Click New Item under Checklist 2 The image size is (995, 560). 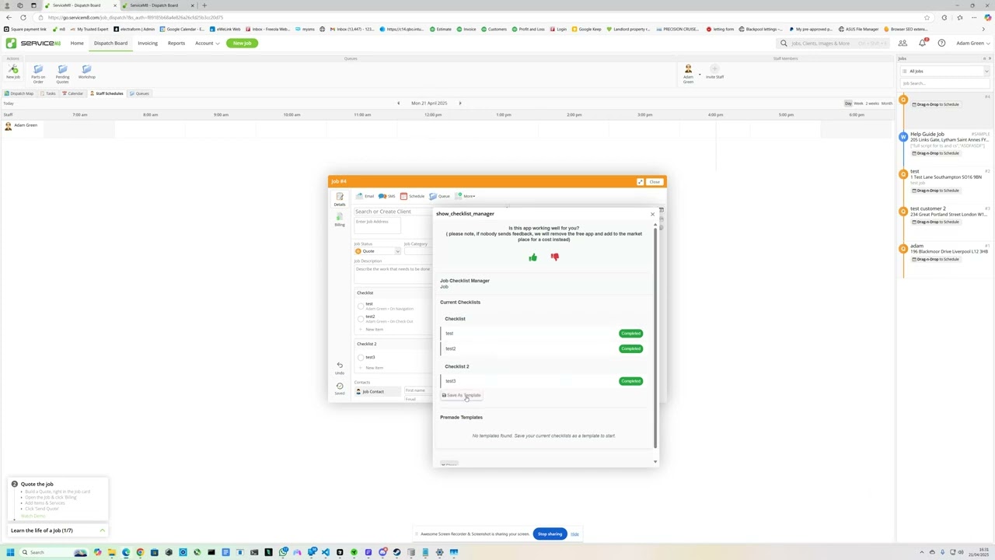374,368
